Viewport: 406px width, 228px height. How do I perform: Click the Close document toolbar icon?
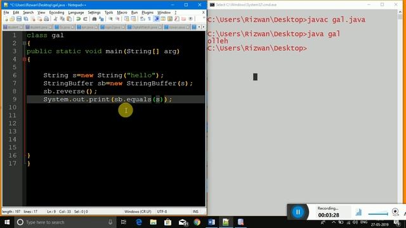tap(32, 19)
